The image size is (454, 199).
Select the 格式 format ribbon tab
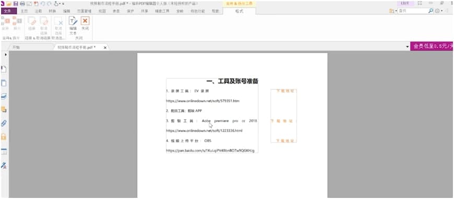tap(239, 11)
